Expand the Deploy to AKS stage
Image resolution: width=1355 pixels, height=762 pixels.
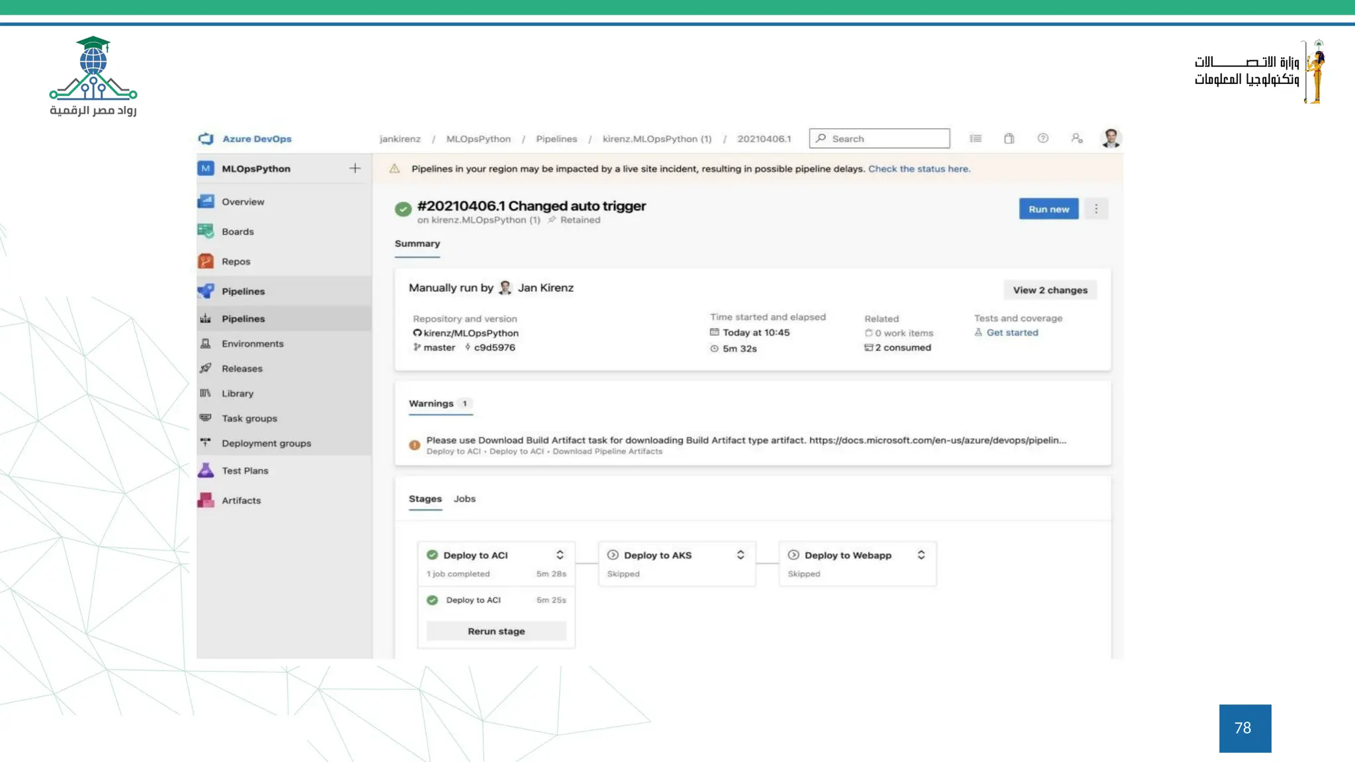pyautogui.click(x=740, y=555)
